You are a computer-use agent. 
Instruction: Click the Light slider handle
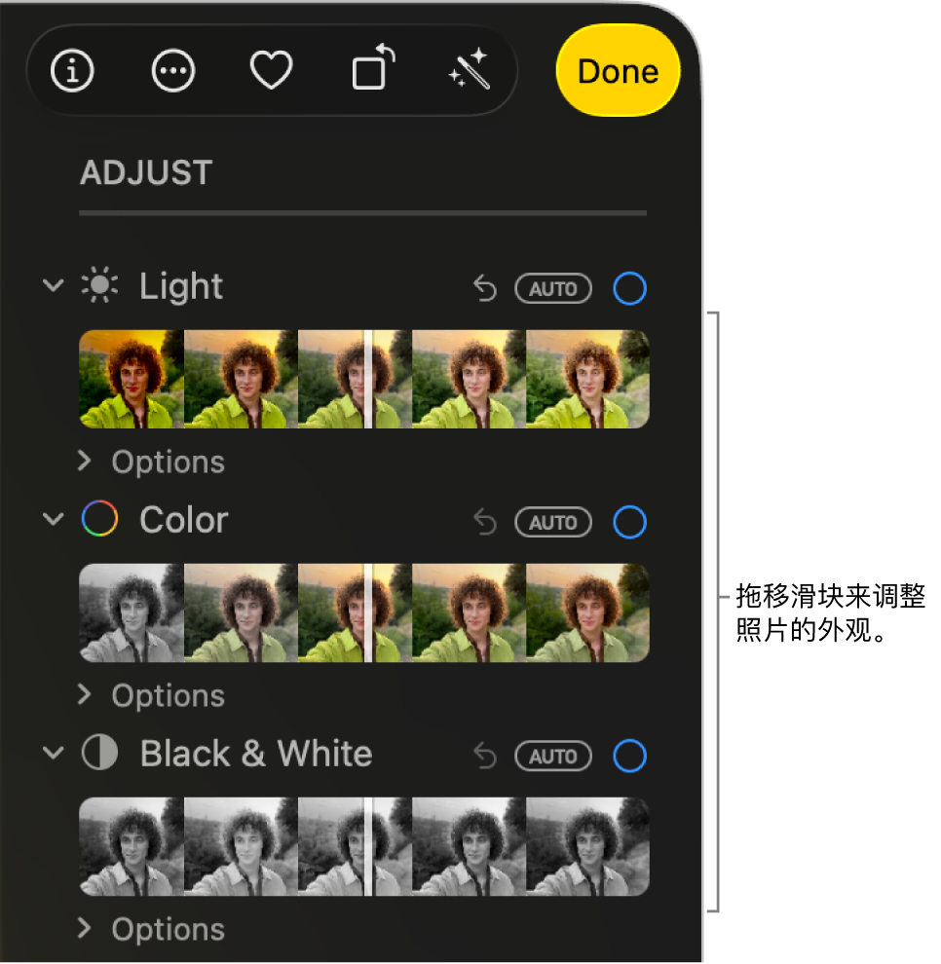pyautogui.click(x=368, y=380)
